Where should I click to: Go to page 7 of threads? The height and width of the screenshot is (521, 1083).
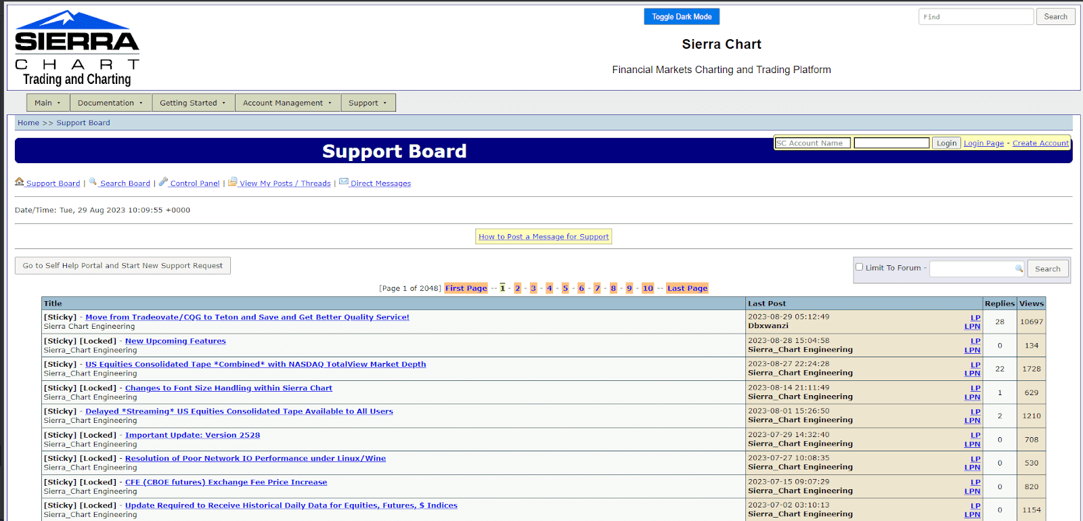598,288
